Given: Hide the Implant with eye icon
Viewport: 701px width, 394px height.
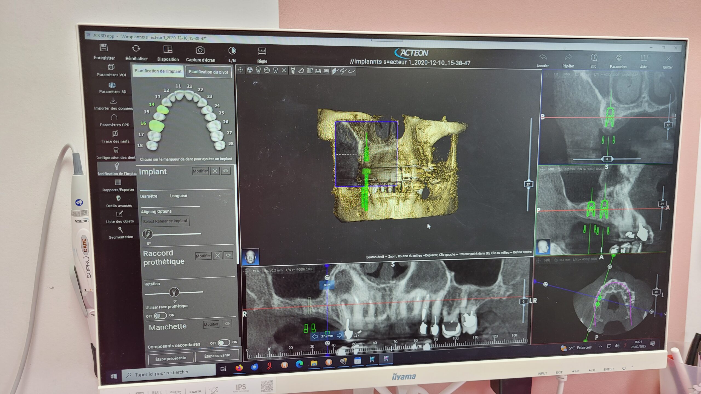Looking at the screenshot, I should [x=226, y=171].
